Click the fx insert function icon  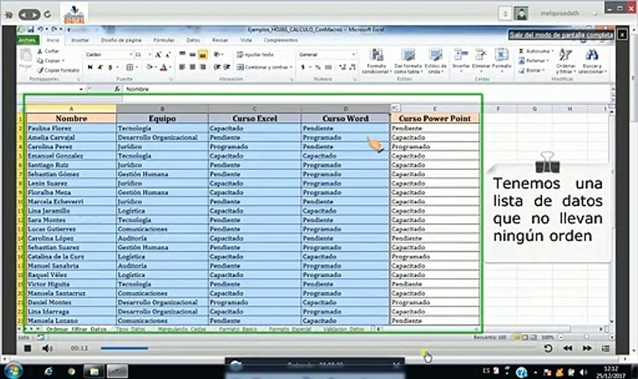point(117,89)
